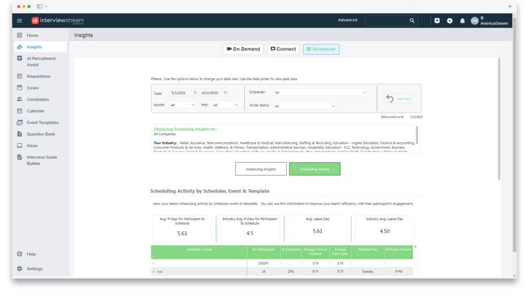Open the Settings link label
The image size is (529, 295).
point(35,269)
